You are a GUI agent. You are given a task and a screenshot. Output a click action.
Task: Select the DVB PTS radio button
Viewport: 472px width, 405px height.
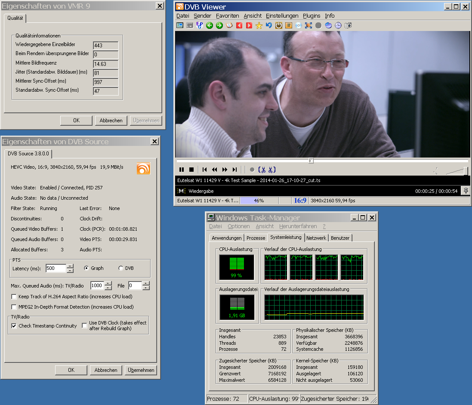coord(121,268)
